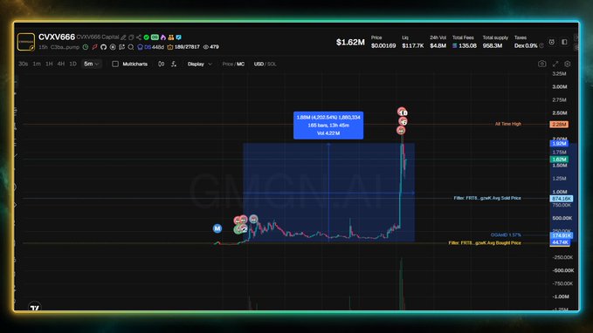Take a chart snapshot with the camera icon
593x333 pixels.
[542, 64]
